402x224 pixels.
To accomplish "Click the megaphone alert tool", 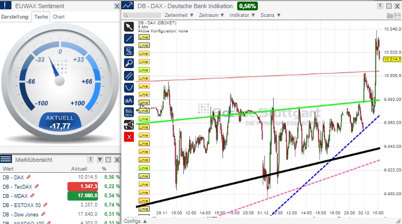I will [129, 125].
